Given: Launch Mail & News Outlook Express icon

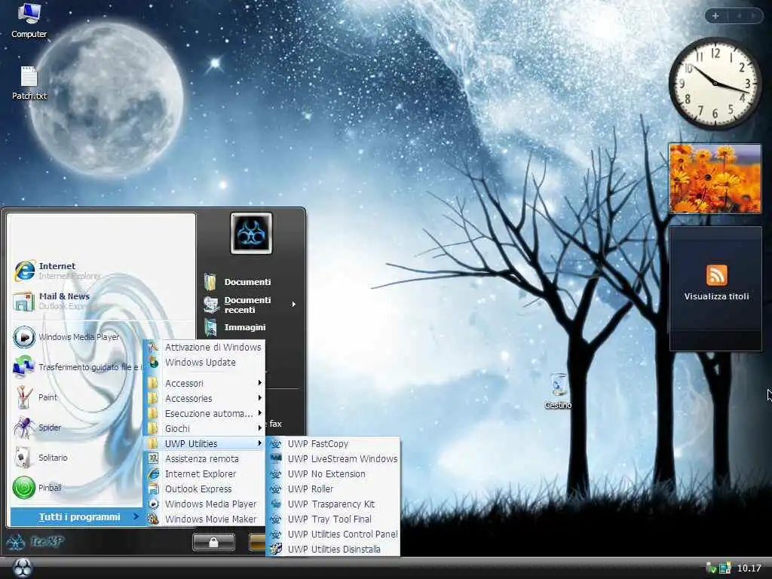Looking at the screenshot, I should point(23,301).
